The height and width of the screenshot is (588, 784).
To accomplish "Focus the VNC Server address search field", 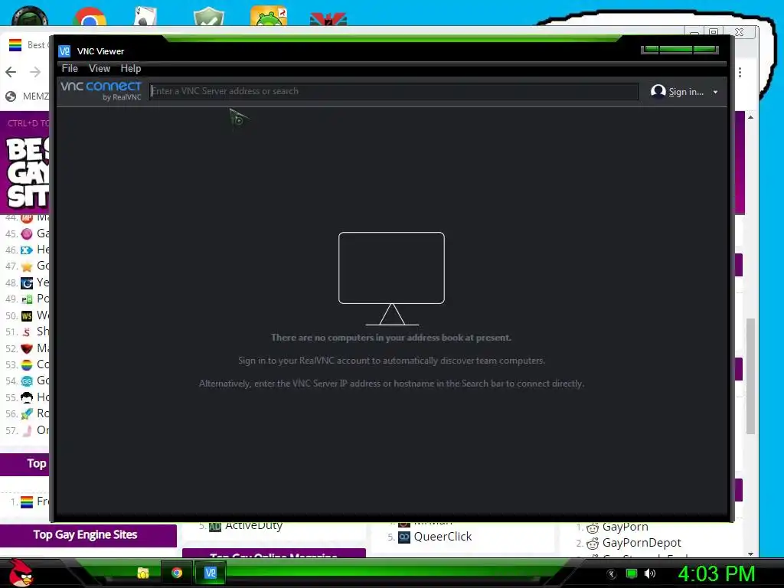I will [x=394, y=91].
